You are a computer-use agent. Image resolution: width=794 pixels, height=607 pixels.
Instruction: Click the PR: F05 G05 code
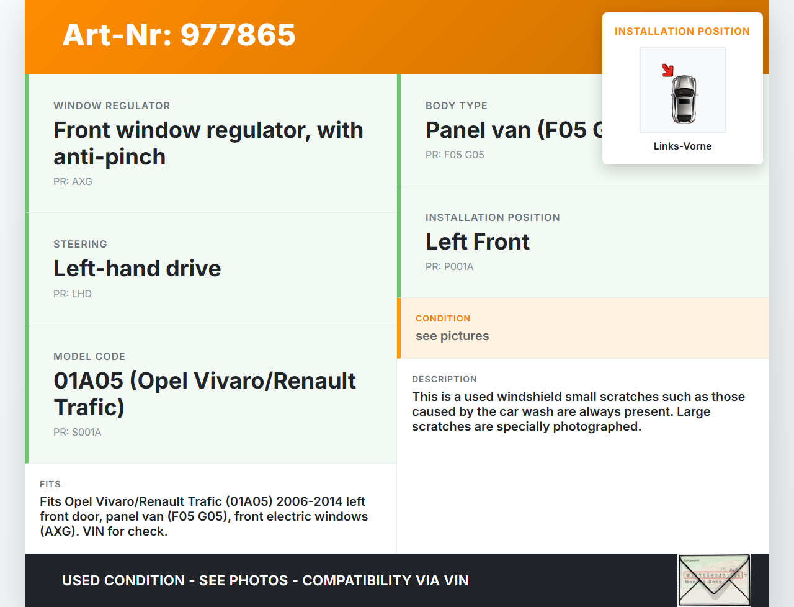[x=455, y=155]
